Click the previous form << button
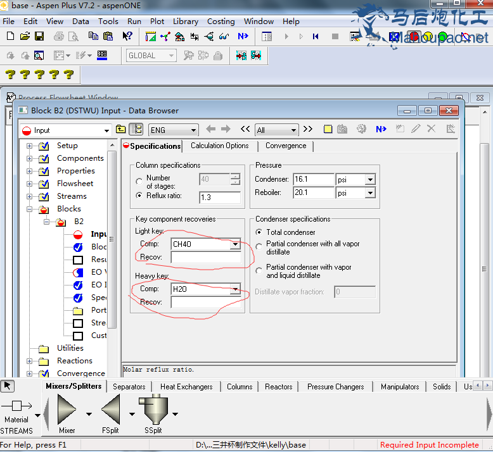 pos(245,129)
